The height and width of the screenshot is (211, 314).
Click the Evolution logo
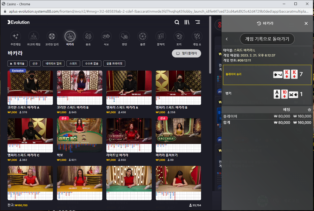click(19, 22)
